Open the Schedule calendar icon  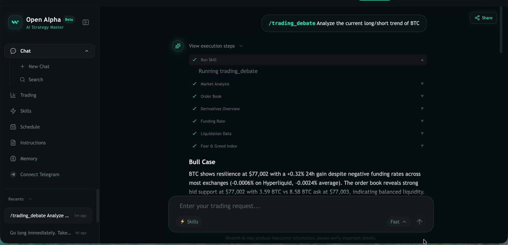(13, 127)
